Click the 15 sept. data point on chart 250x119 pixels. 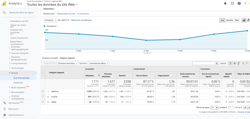pyautogui.click(x=248, y=31)
